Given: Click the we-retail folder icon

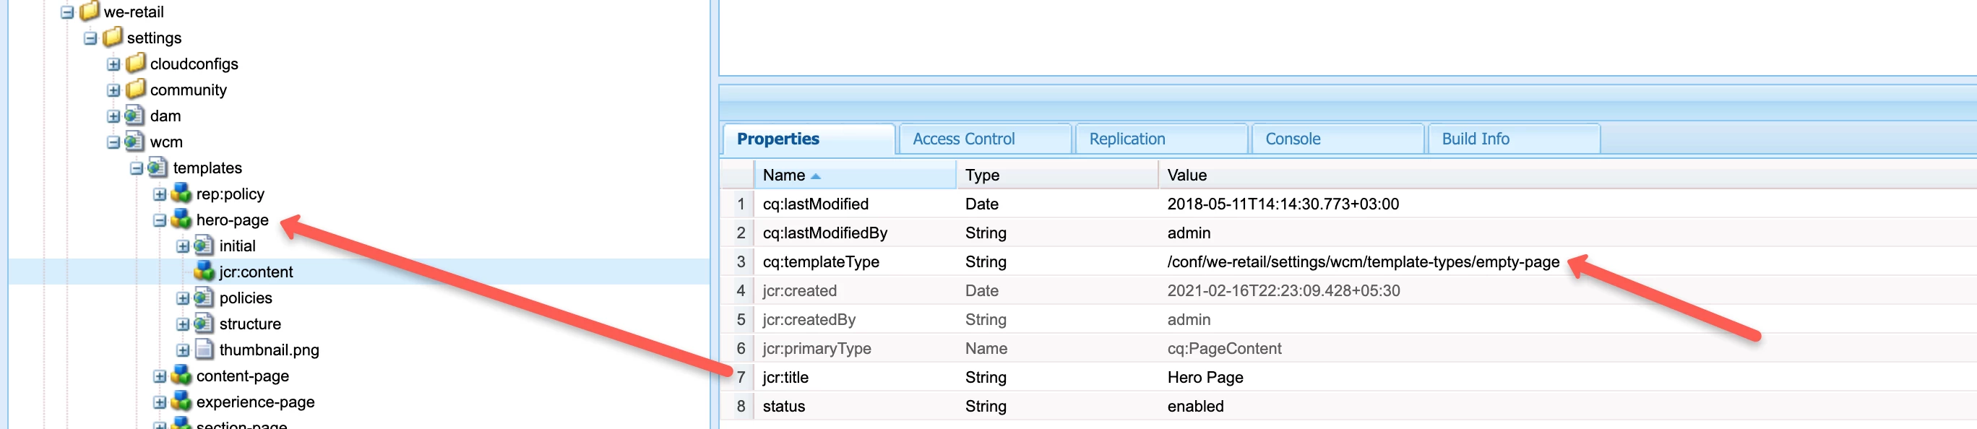Looking at the screenshot, I should point(90,12).
